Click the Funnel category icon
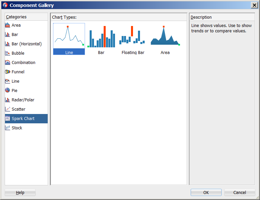The width and height of the screenshot is (260, 200). point(7,72)
